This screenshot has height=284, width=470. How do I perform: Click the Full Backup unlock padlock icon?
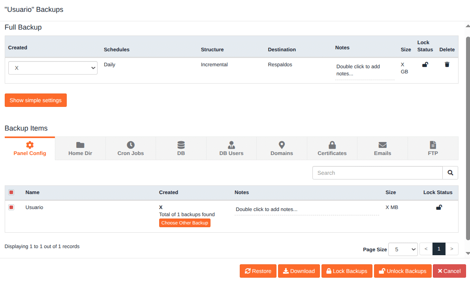click(425, 65)
